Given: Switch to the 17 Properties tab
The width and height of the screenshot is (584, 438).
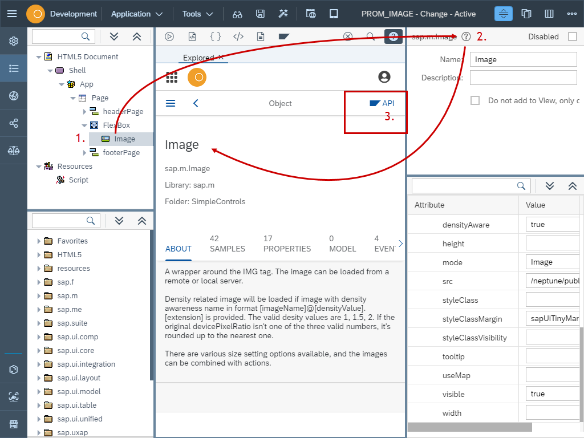Looking at the screenshot, I should (x=287, y=244).
